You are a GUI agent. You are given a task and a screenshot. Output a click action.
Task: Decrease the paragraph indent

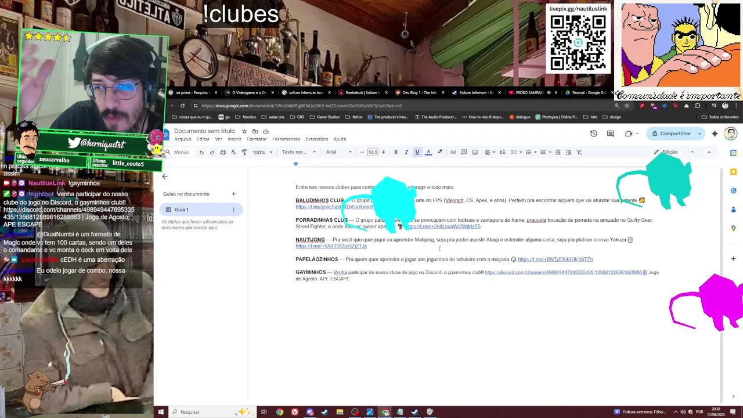pyautogui.click(x=558, y=152)
